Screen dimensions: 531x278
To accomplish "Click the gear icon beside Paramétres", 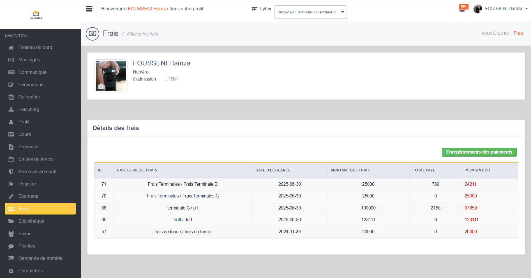I will click(11, 271).
